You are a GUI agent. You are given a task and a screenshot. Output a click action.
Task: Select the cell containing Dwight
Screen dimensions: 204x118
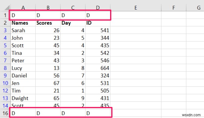[x=23, y=98]
